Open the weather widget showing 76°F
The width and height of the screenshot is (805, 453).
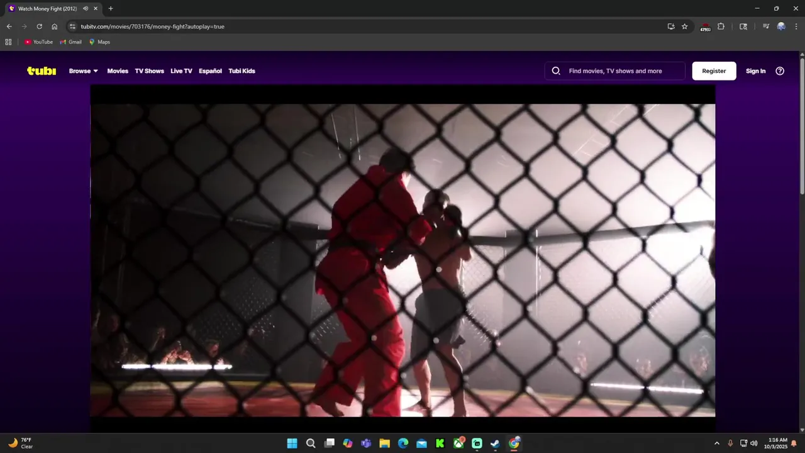point(20,443)
